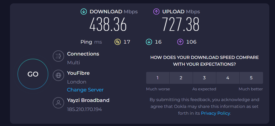Viewport: 275px width, 126px height.
Task: Pick rating 5 Much better
Action: coord(251,78)
